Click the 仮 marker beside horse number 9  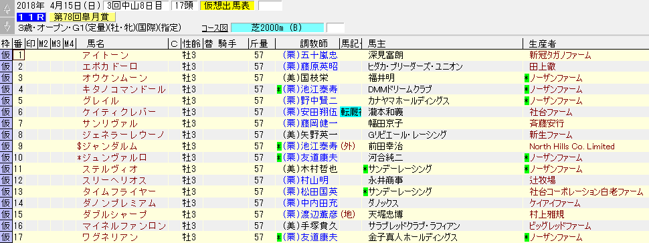tap(6, 147)
